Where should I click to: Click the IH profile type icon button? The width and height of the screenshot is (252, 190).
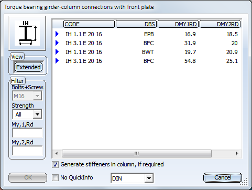tap(27, 33)
